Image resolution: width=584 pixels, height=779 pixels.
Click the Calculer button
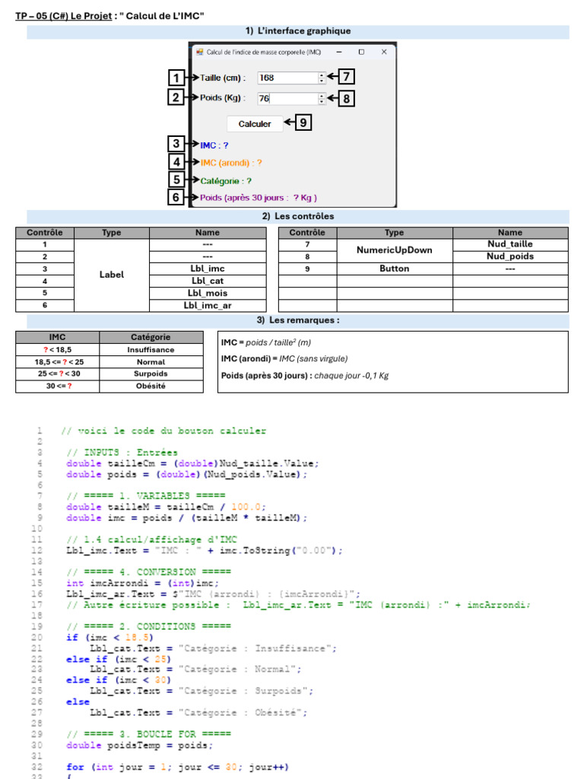click(255, 124)
